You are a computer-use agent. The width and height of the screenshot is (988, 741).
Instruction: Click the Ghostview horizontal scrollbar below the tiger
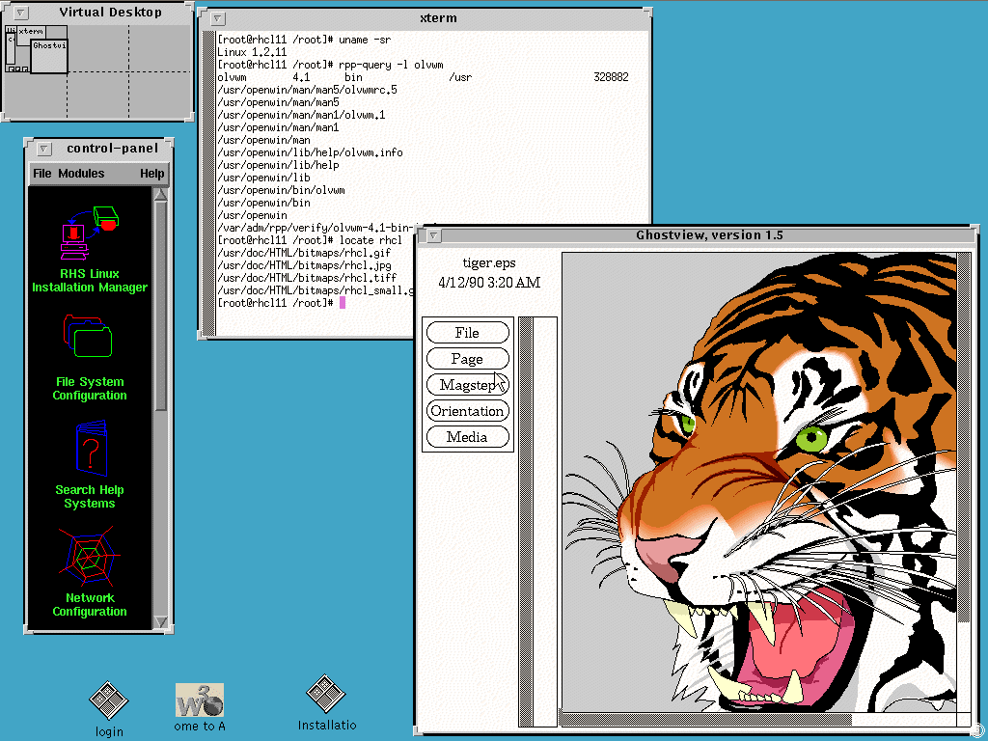(x=759, y=719)
